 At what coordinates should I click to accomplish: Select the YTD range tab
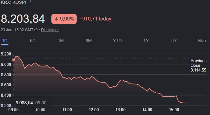(x=117, y=41)
